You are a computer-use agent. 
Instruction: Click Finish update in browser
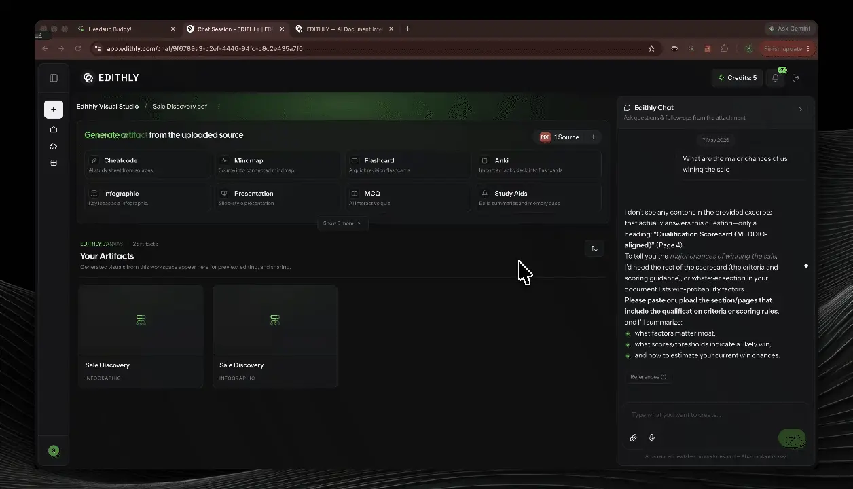(787, 49)
